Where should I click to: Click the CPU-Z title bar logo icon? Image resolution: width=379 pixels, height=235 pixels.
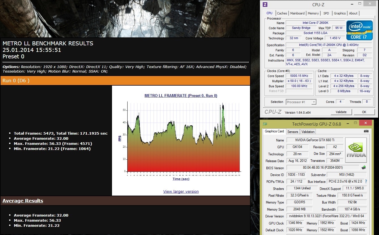click(265, 4)
